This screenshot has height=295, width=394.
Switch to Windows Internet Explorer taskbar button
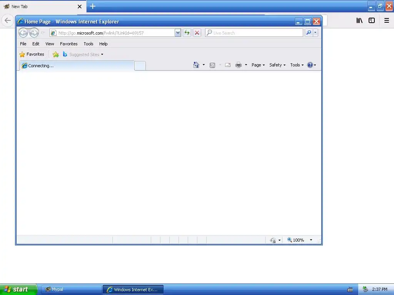click(x=133, y=290)
